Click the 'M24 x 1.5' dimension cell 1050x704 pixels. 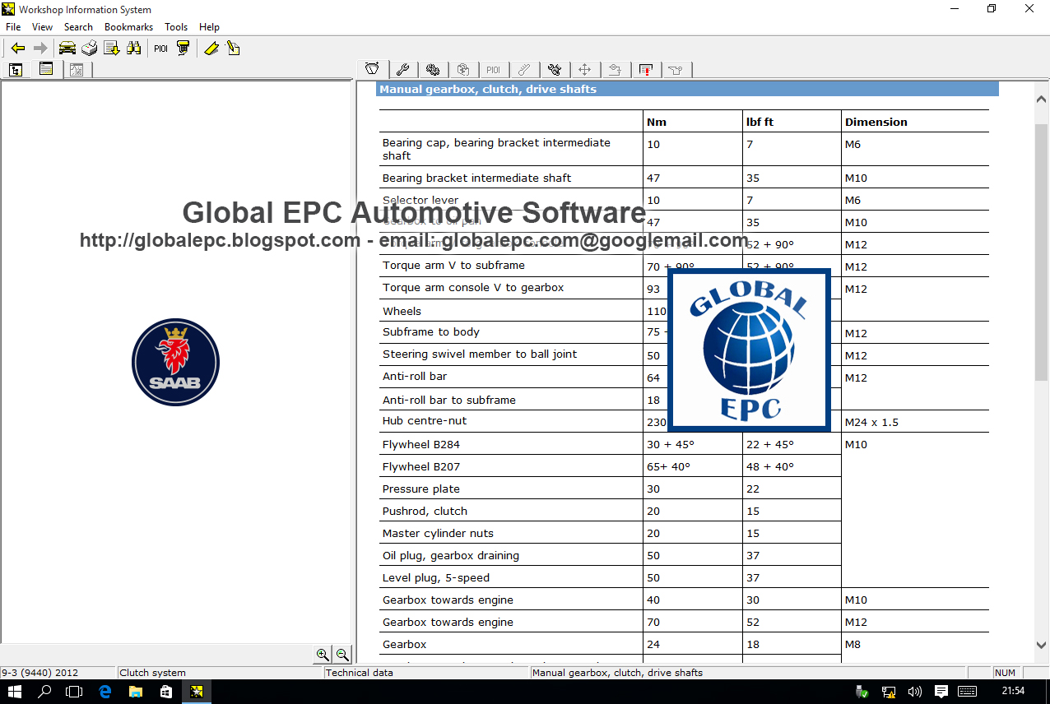pos(871,422)
